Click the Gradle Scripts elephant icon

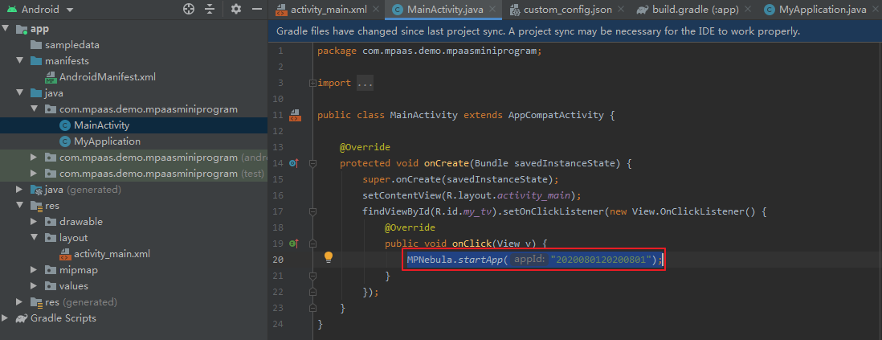click(x=22, y=318)
